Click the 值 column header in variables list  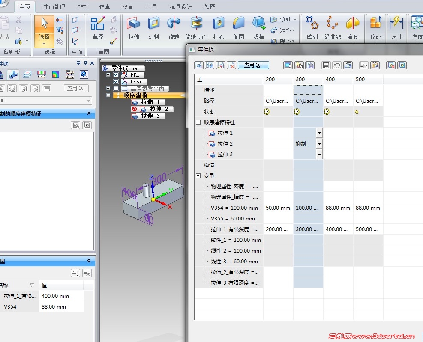(x=61, y=285)
